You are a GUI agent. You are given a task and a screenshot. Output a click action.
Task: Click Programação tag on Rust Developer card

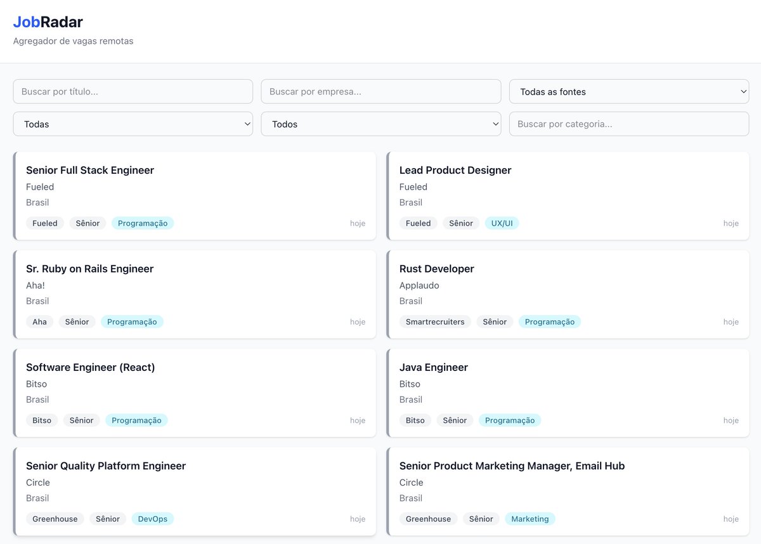(x=550, y=321)
